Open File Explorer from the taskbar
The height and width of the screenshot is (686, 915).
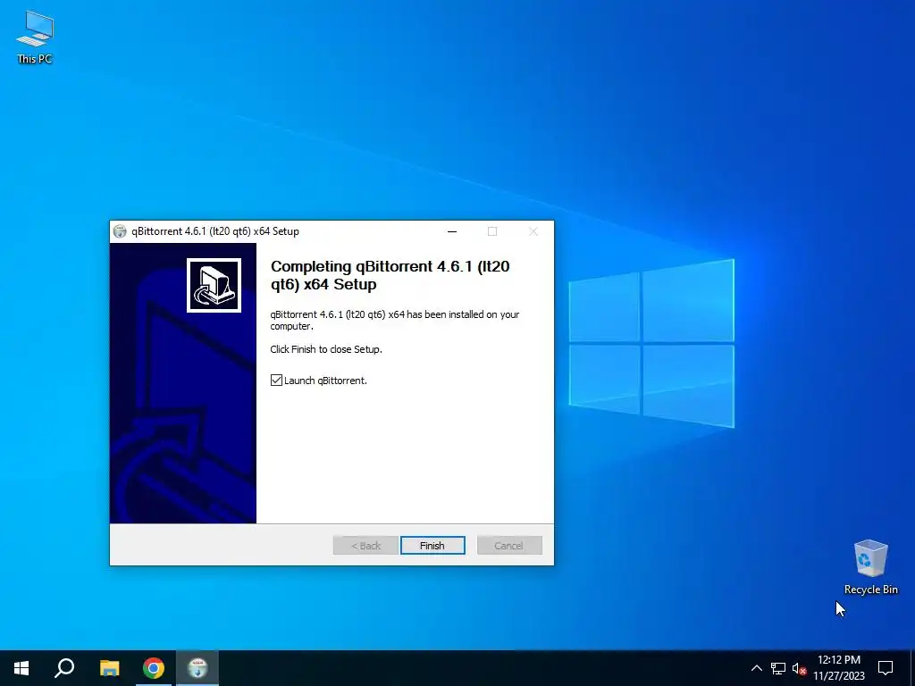click(109, 668)
